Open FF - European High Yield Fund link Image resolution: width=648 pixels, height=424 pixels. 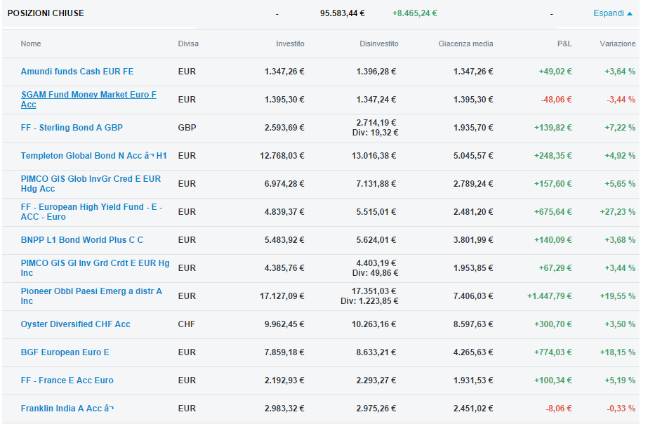[x=92, y=212]
